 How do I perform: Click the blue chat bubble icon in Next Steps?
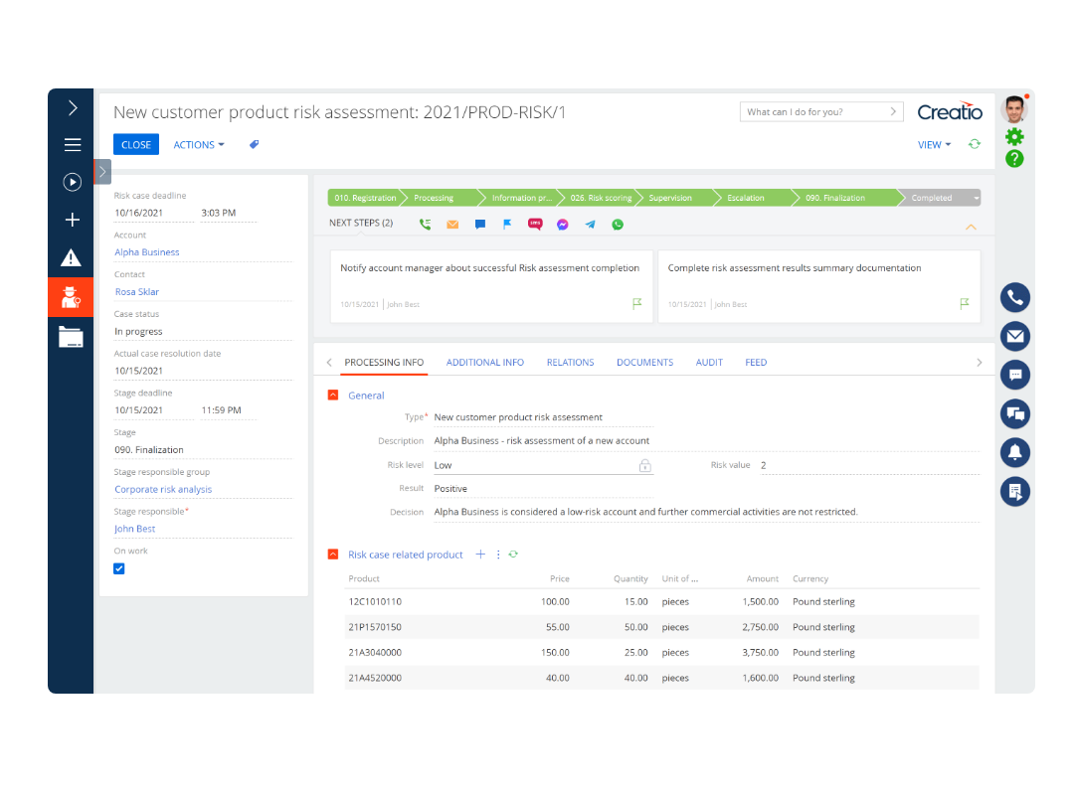tap(479, 225)
